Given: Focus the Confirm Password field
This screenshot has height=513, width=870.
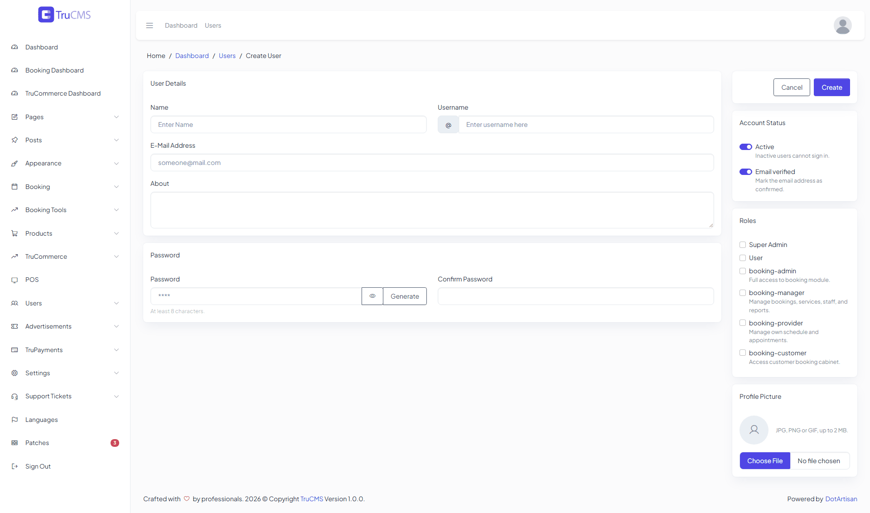Looking at the screenshot, I should [x=576, y=296].
